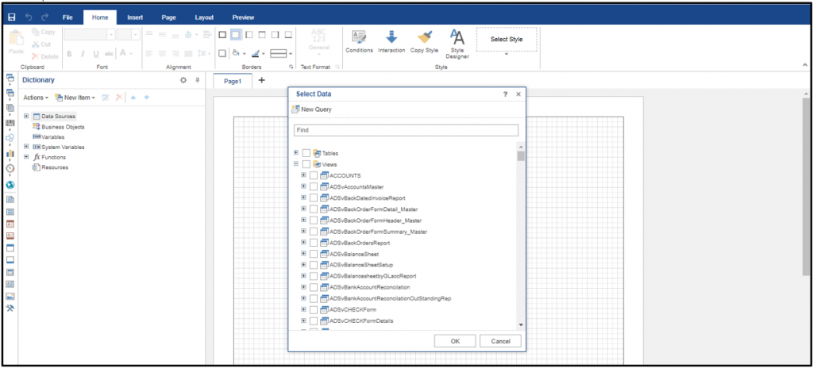Check the ADSvBankAccountReconcilation checkbox

(x=313, y=287)
